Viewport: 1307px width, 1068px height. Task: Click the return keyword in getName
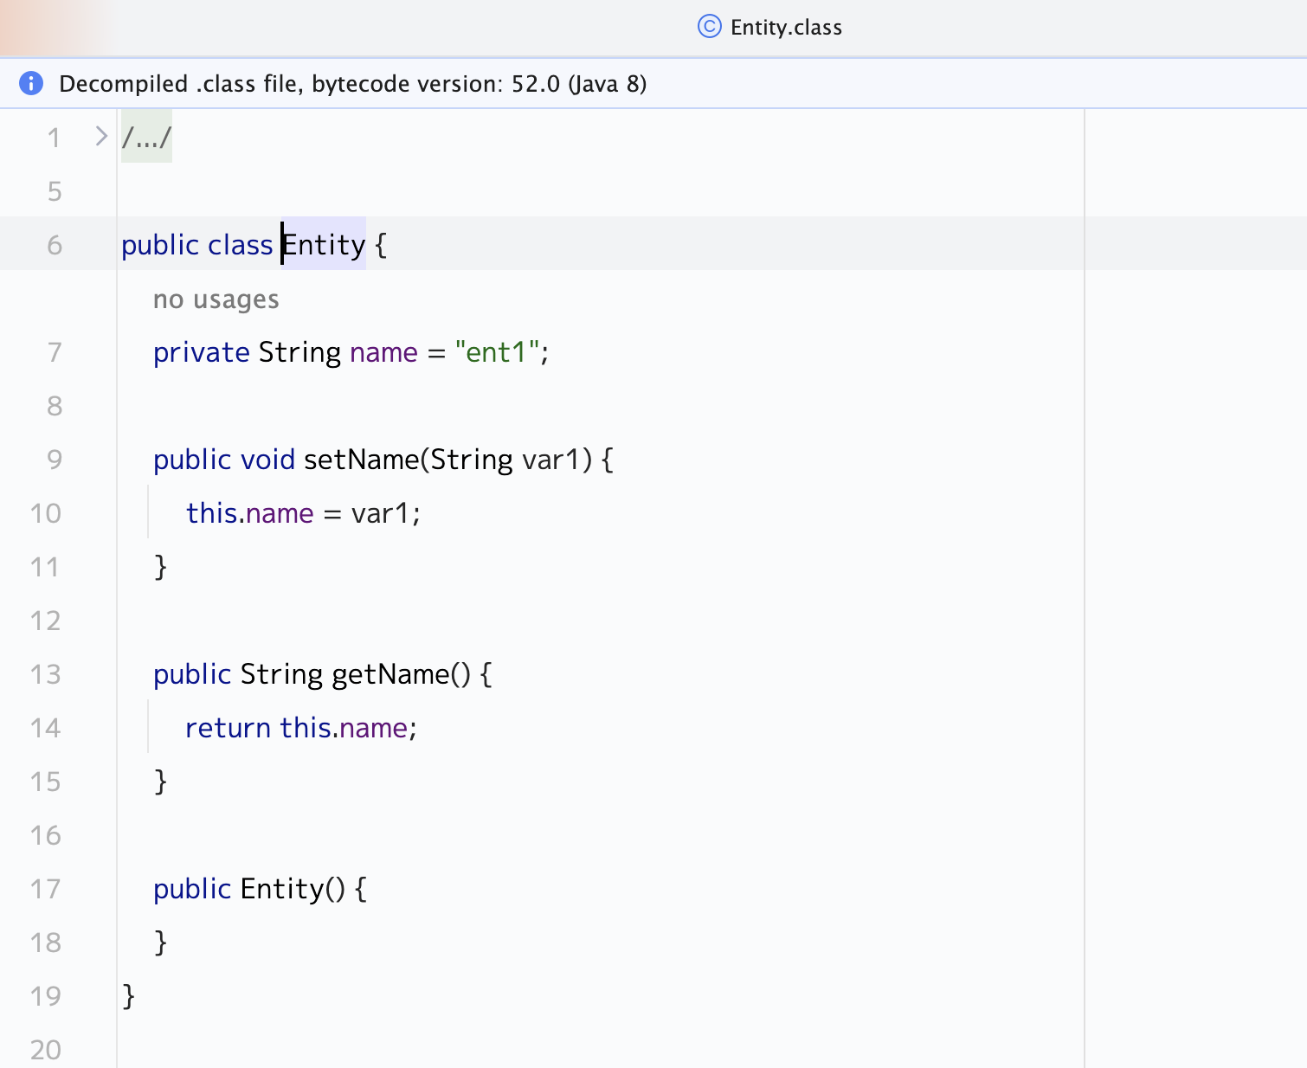[x=228, y=728]
